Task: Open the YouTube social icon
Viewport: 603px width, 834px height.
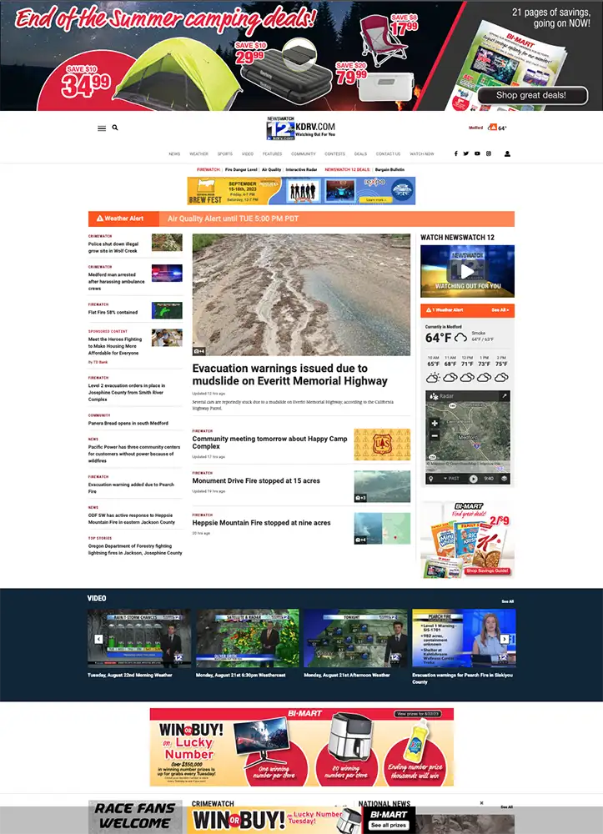Action: tap(477, 153)
